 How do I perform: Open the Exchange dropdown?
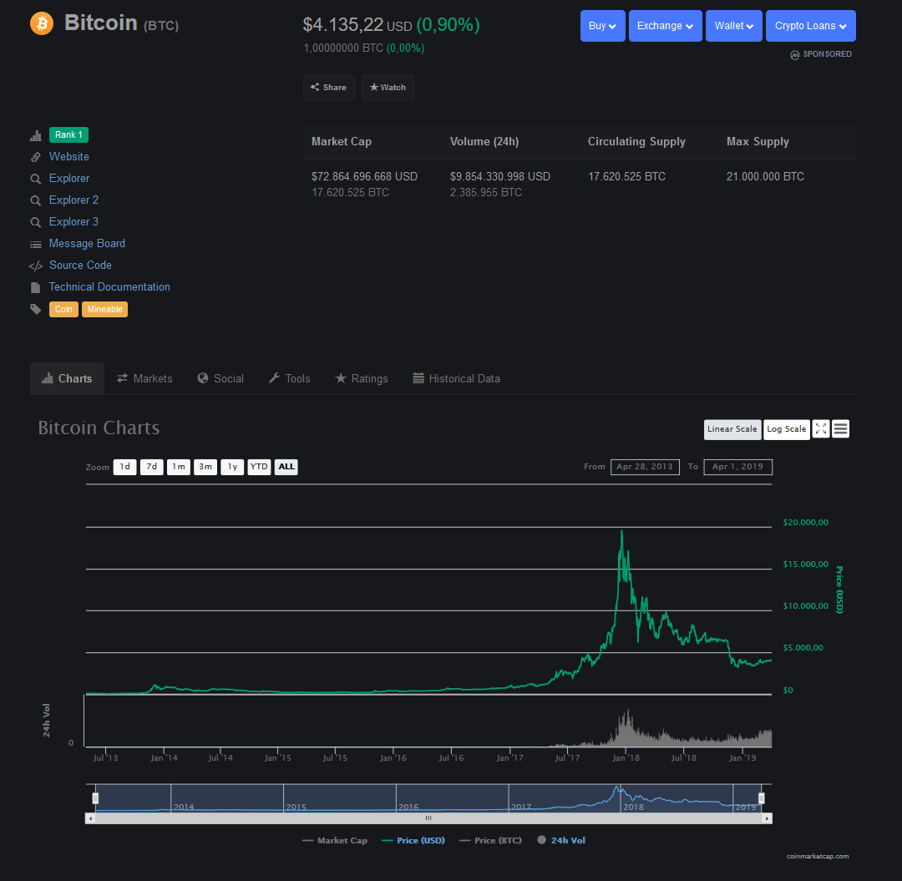[x=666, y=26]
